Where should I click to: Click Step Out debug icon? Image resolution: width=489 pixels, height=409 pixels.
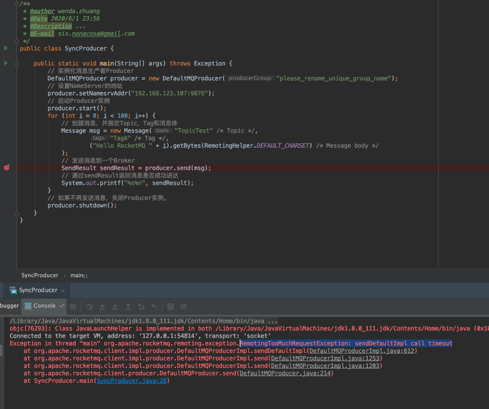coord(128,307)
